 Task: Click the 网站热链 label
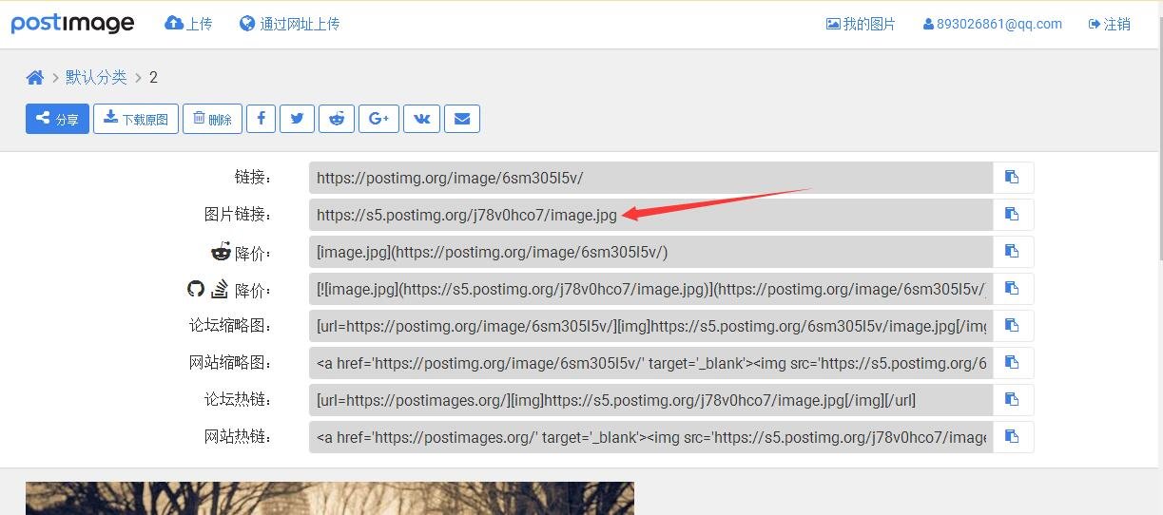point(238,437)
